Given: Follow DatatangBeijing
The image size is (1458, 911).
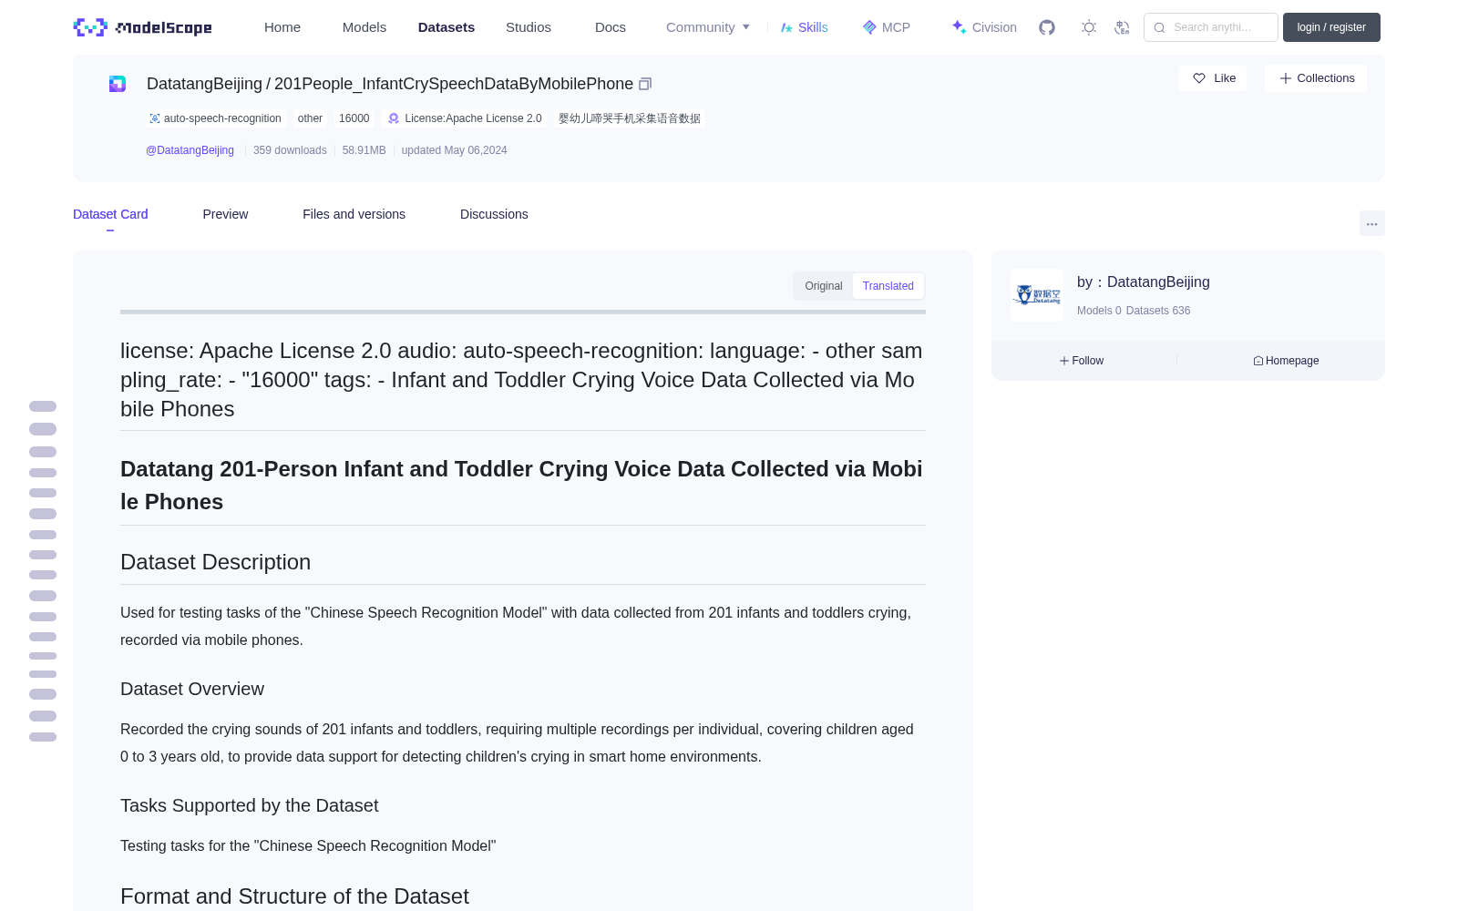Looking at the screenshot, I should (x=1082, y=361).
